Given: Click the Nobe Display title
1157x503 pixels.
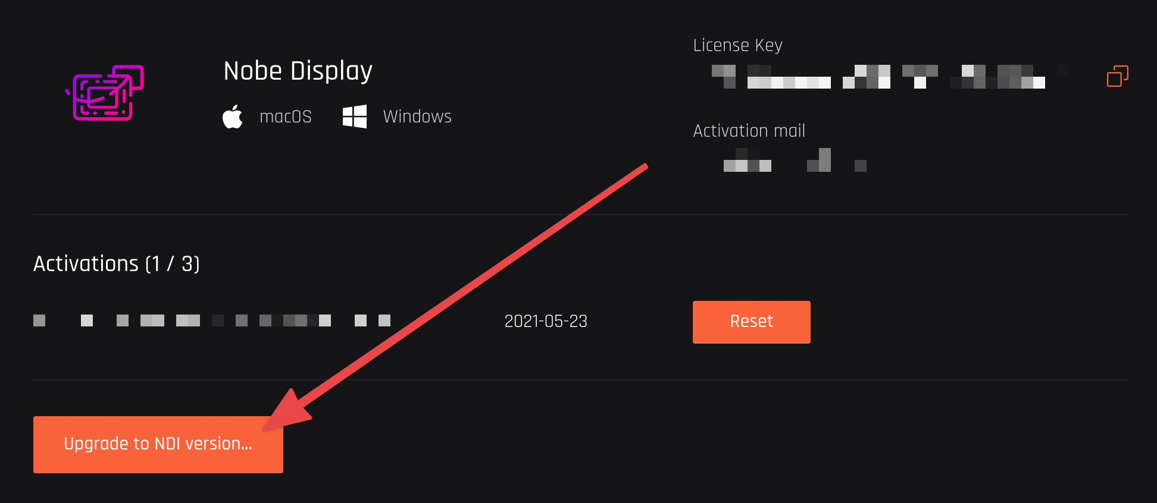Looking at the screenshot, I should tap(298, 71).
